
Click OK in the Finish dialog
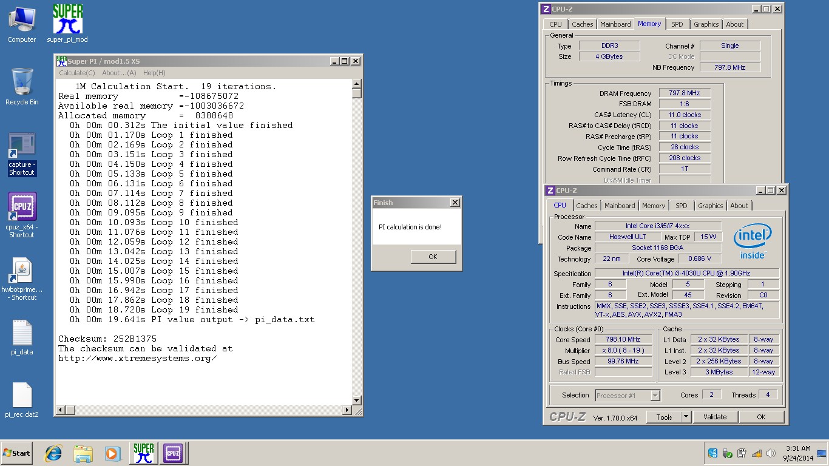pos(433,257)
